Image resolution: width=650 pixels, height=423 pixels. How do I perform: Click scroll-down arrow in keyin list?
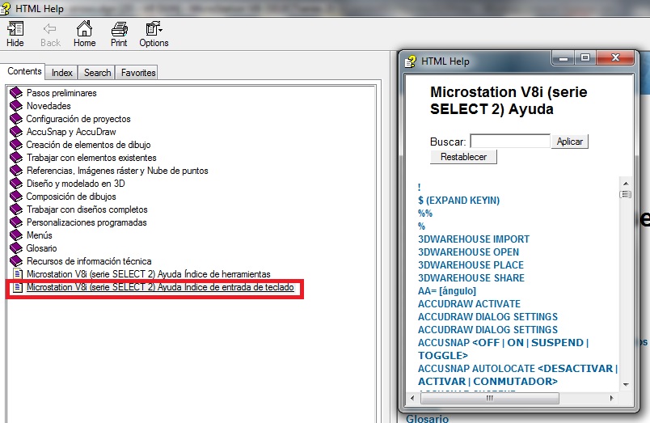(x=626, y=384)
